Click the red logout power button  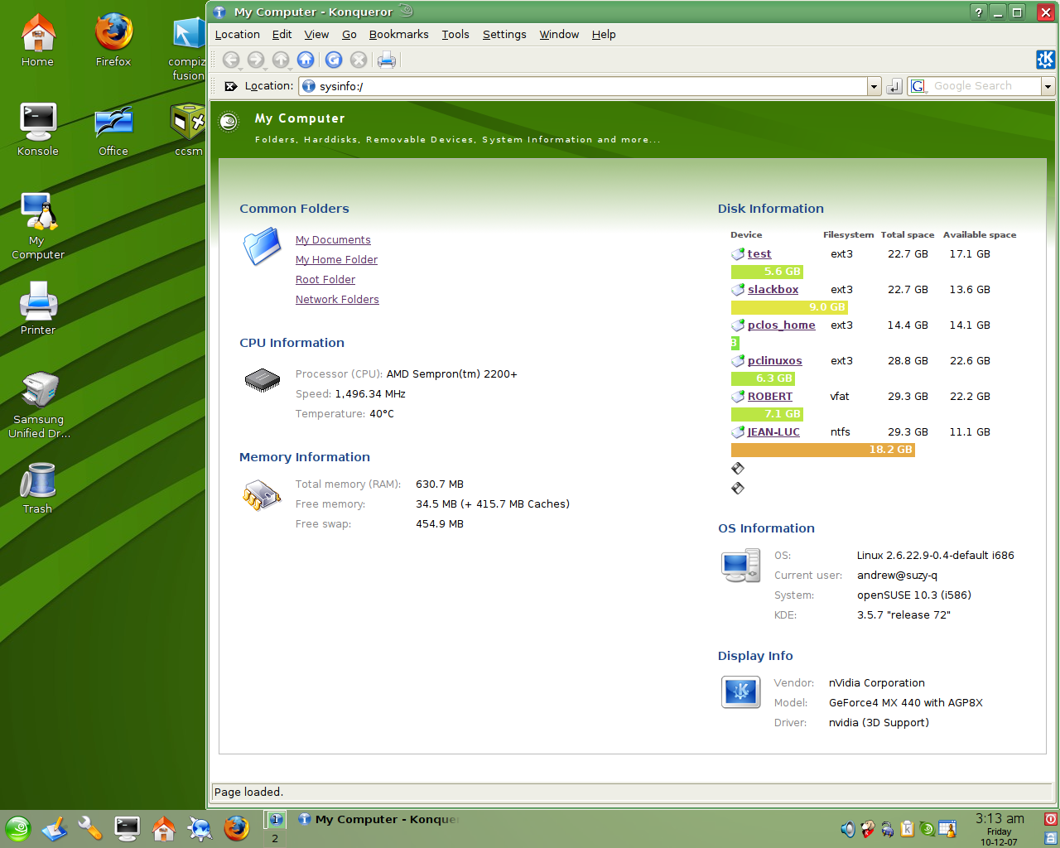click(1051, 819)
